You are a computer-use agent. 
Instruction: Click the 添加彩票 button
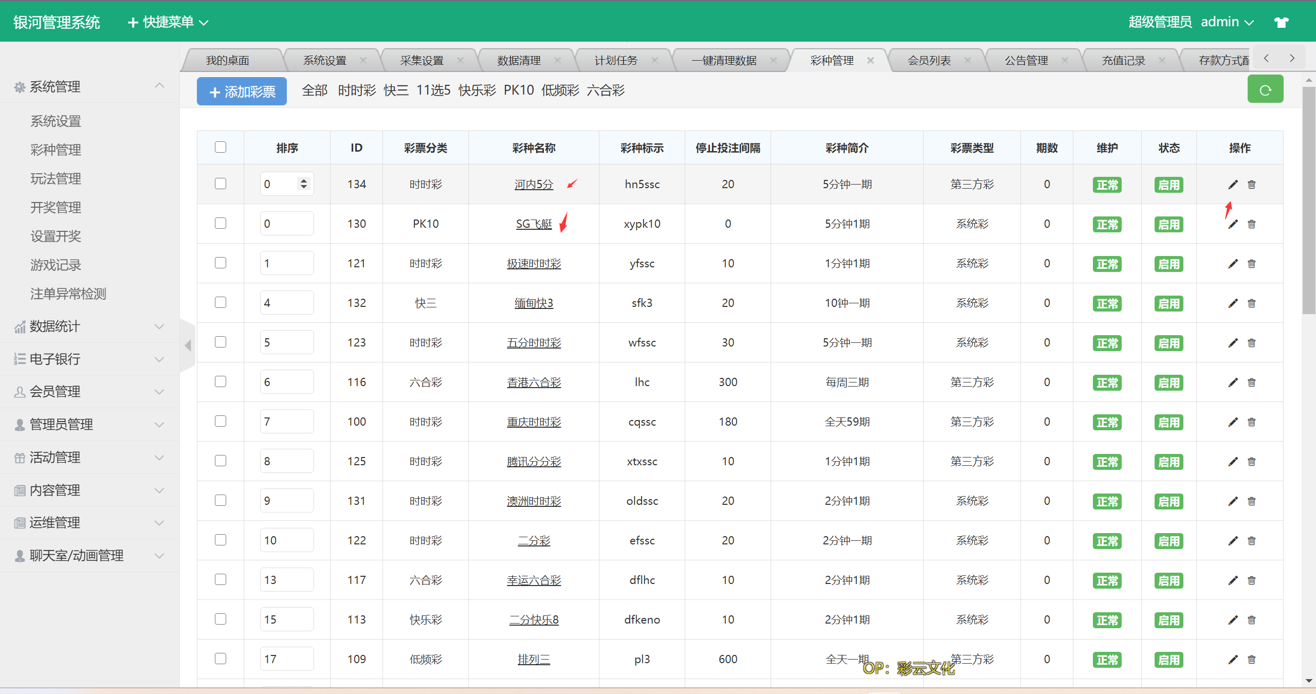242,92
